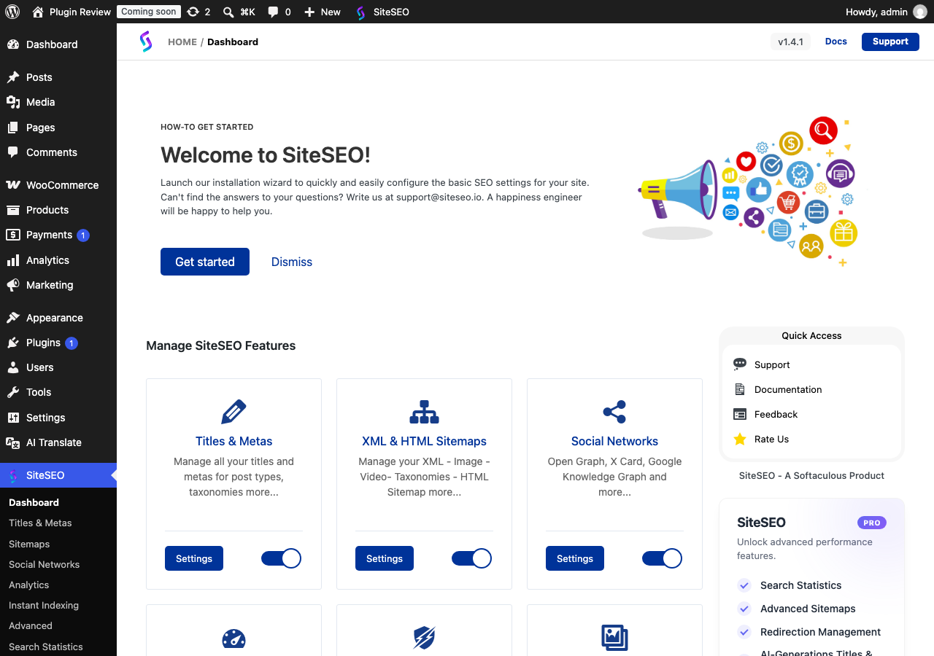Click the updates refresh icon
This screenshot has height=656, width=934.
point(193,12)
